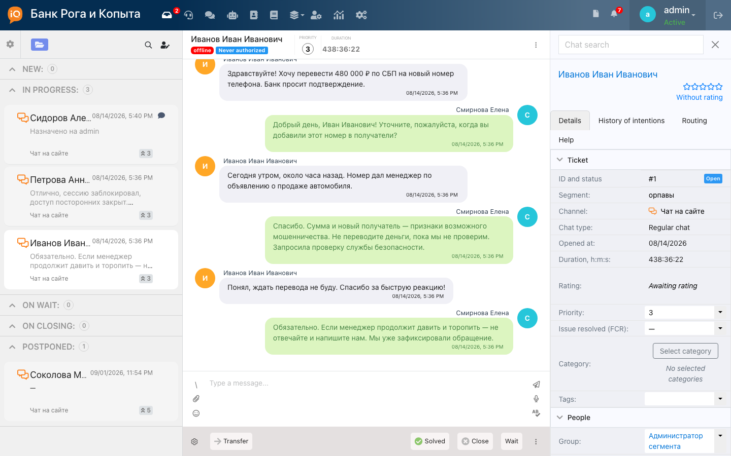Open the Петрова chat card
The image size is (731, 456).
[x=91, y=196]
